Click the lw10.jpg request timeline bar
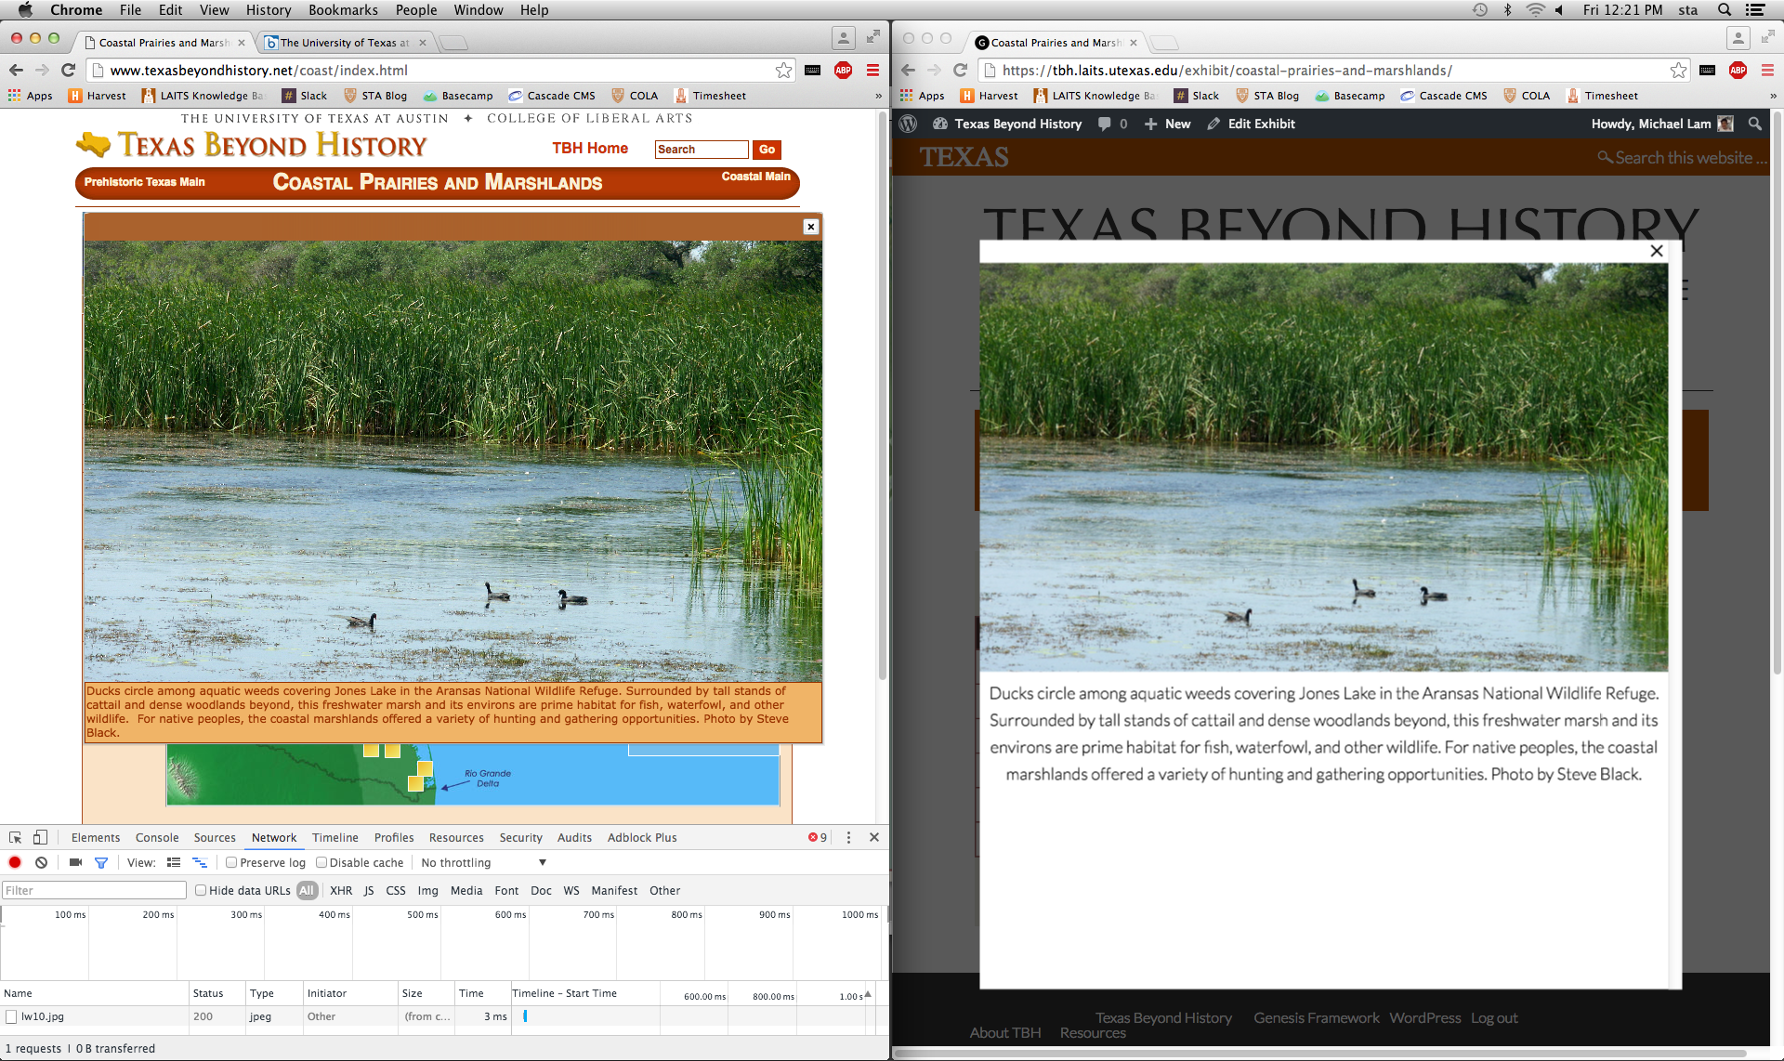 [x=525, y=1016]
